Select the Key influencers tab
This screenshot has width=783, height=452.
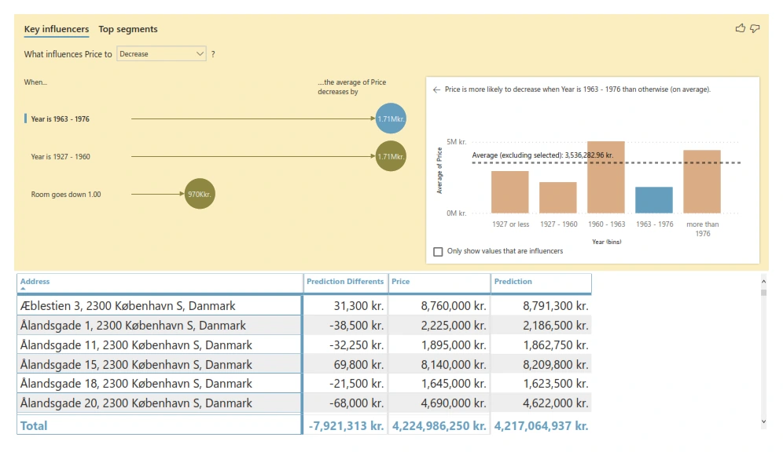tap(57, 29)
